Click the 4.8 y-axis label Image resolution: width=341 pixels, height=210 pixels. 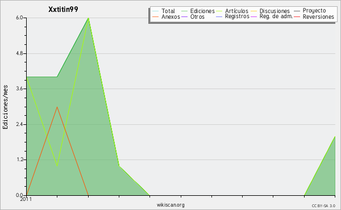click(19, 53)
